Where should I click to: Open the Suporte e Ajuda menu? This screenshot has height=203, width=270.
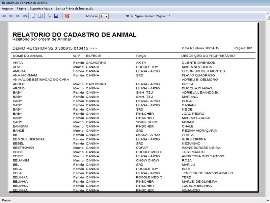tap(41, 8)
